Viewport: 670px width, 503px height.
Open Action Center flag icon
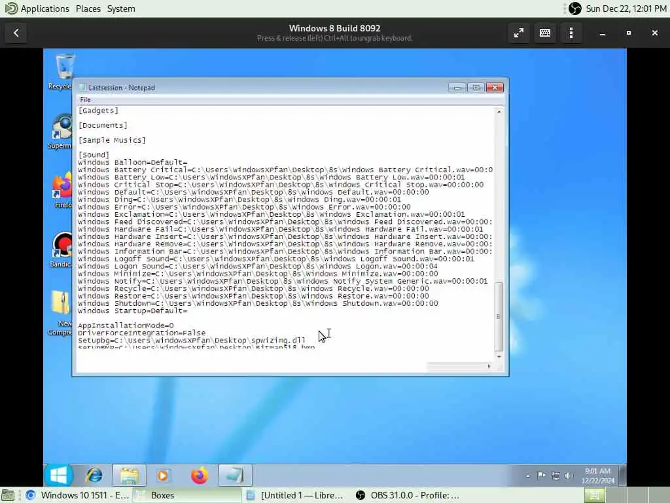pyautogui.click(x=541, y=475)
